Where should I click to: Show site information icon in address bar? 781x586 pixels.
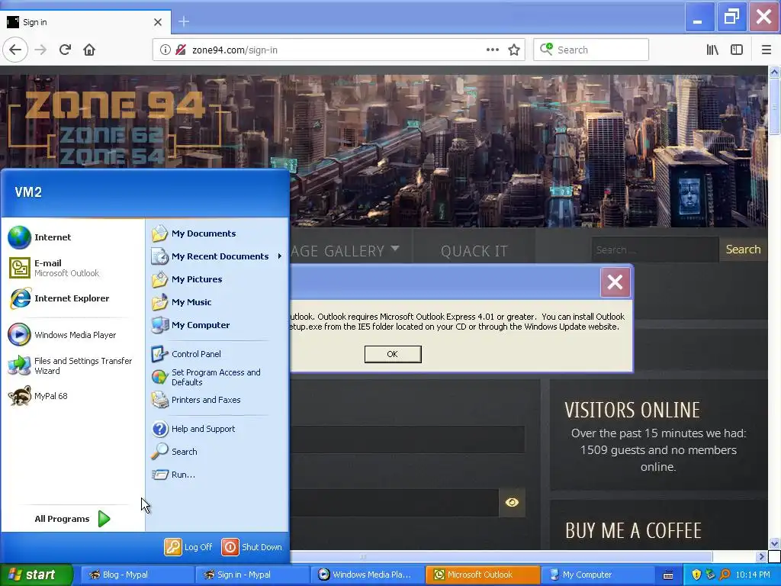pos(165,50)
